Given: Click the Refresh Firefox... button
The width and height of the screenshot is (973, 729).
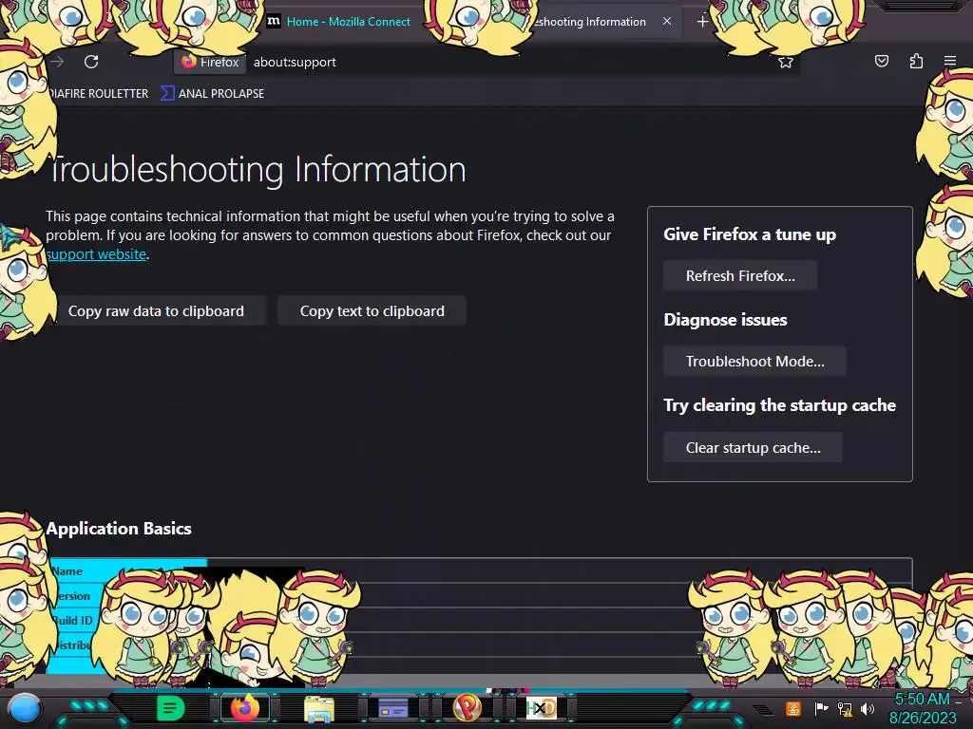Looking at the screenshot, I should (739, 276).
